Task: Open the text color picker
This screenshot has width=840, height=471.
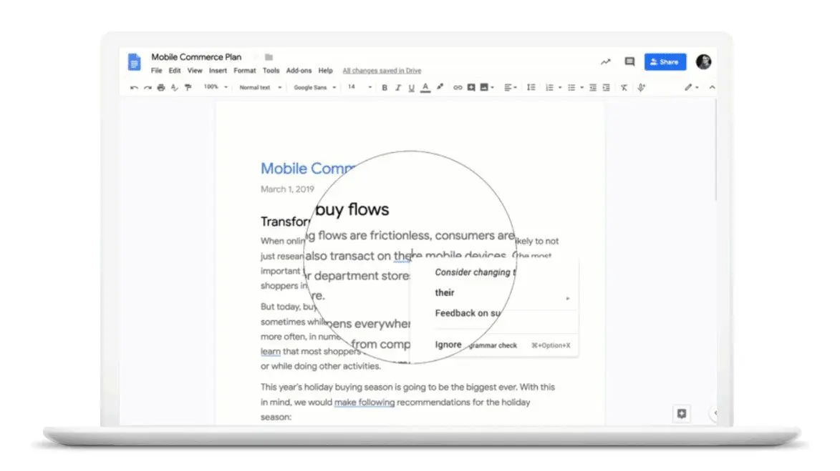Action: [x=425, y=87]
